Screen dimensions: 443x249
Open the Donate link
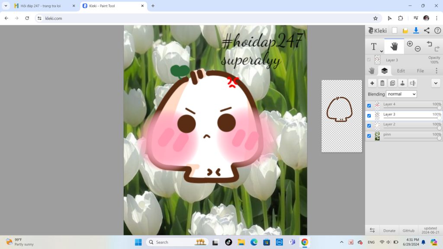coord(389,231)
